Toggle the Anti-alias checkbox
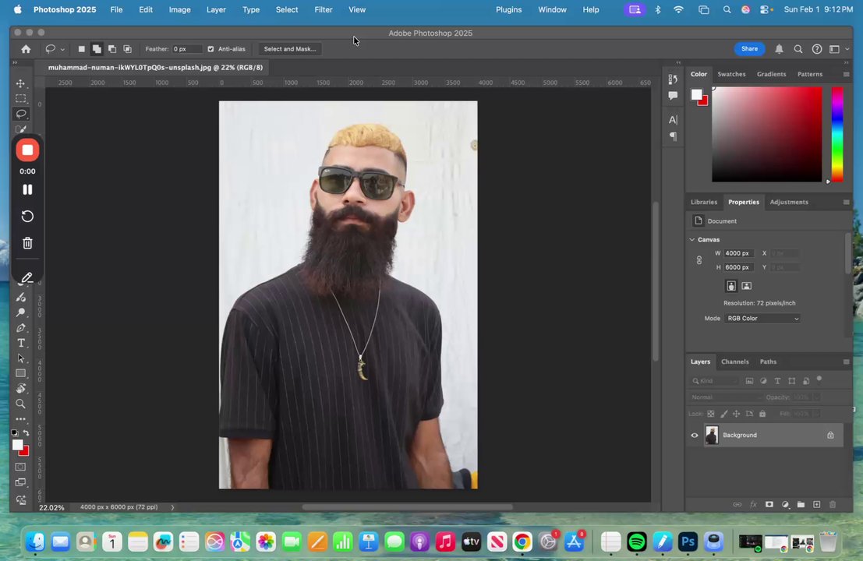863x561 pixels. click(x=210, y=49)
